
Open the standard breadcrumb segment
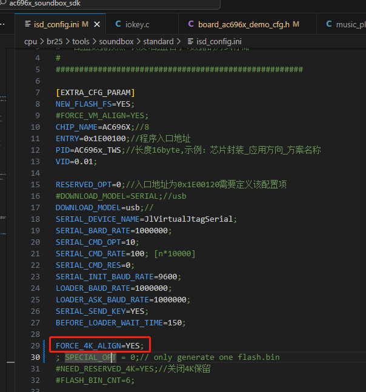coord(158,41)
